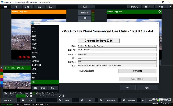The image size is (173, 106).
Task: Click 默认 default button
Action: 53,88
